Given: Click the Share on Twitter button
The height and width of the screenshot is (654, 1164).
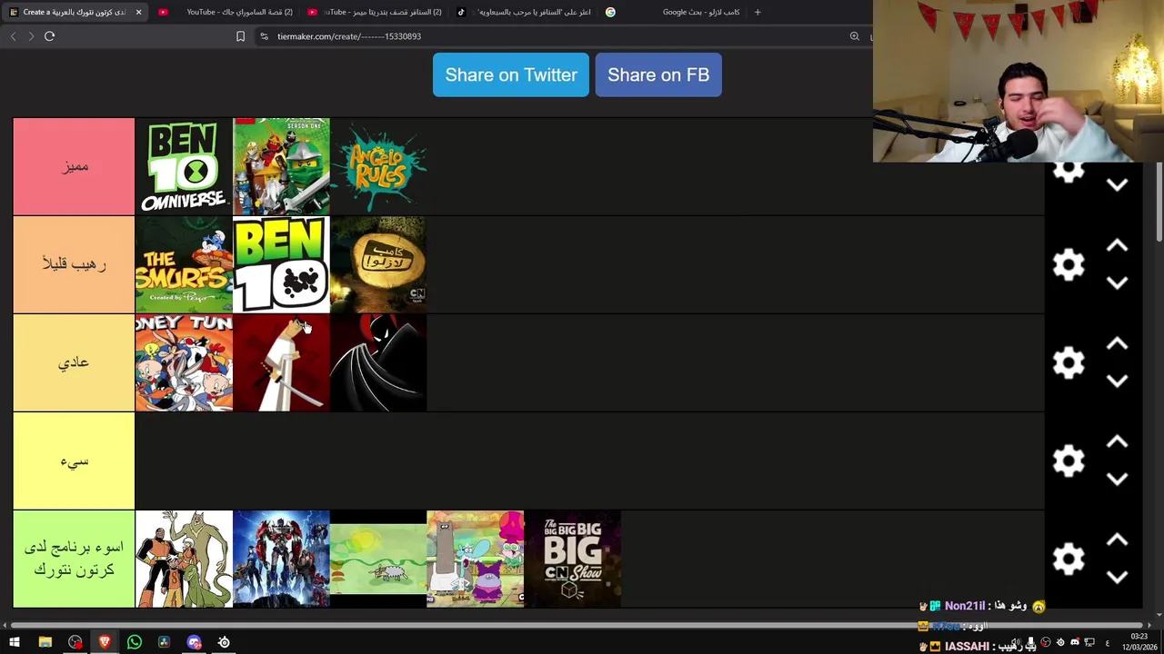Looking at the screenshot, I should (511, 74).
